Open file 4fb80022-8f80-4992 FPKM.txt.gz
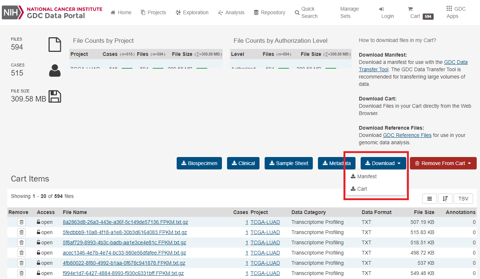The width and height of the screenshot is (480, 279). tap(124, 263)
